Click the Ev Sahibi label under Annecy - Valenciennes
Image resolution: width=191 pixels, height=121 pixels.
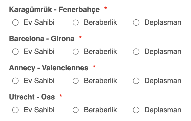[39, 81]
